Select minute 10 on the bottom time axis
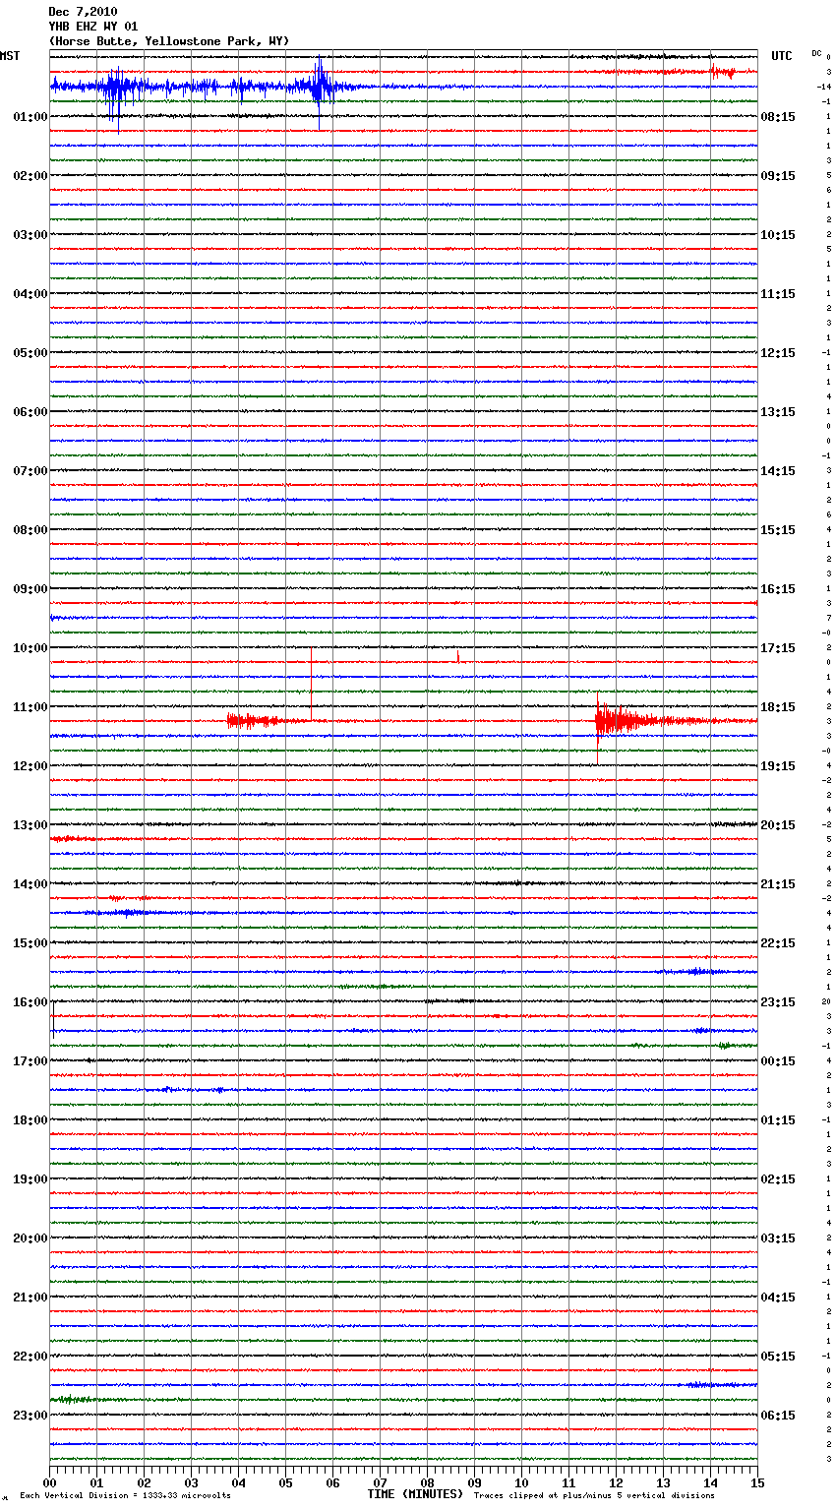The width and height of the screenshot is (836, 1509). (x=521, y=1482)
